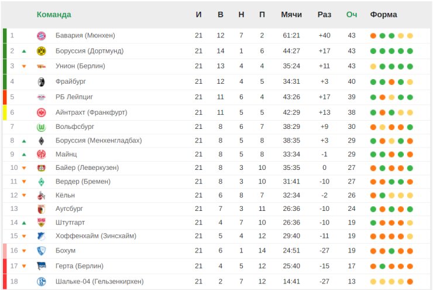The image size is (433, 290).
Task: Click Schalke's last orange form dot
Action: pos(410,282)
